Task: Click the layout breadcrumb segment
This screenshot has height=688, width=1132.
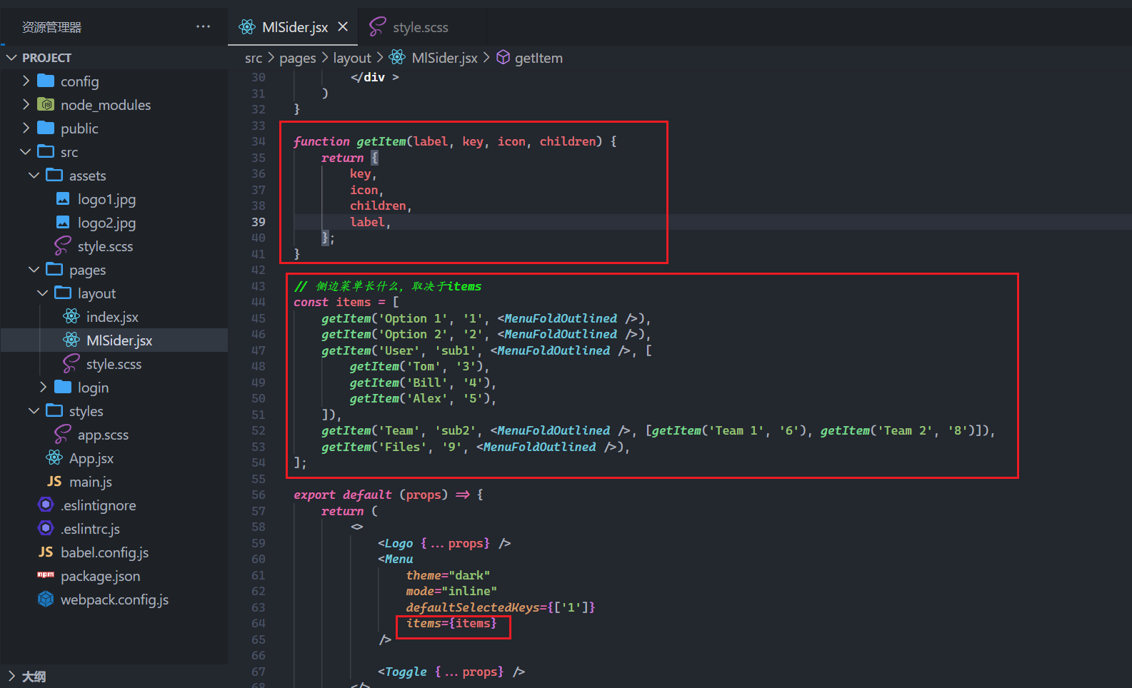Action: pos(352,58)
